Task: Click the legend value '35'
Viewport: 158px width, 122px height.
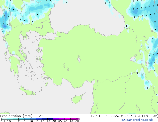Action: (x=60, y=121)
